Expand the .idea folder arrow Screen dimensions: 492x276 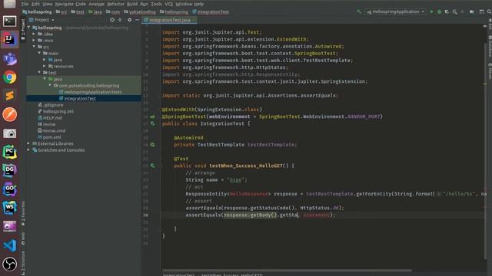pyautogui.click(x=34, y=34)
